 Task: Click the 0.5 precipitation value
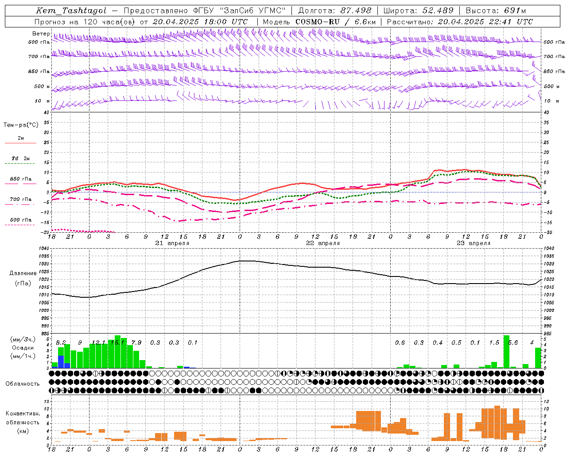click(456, 343)
